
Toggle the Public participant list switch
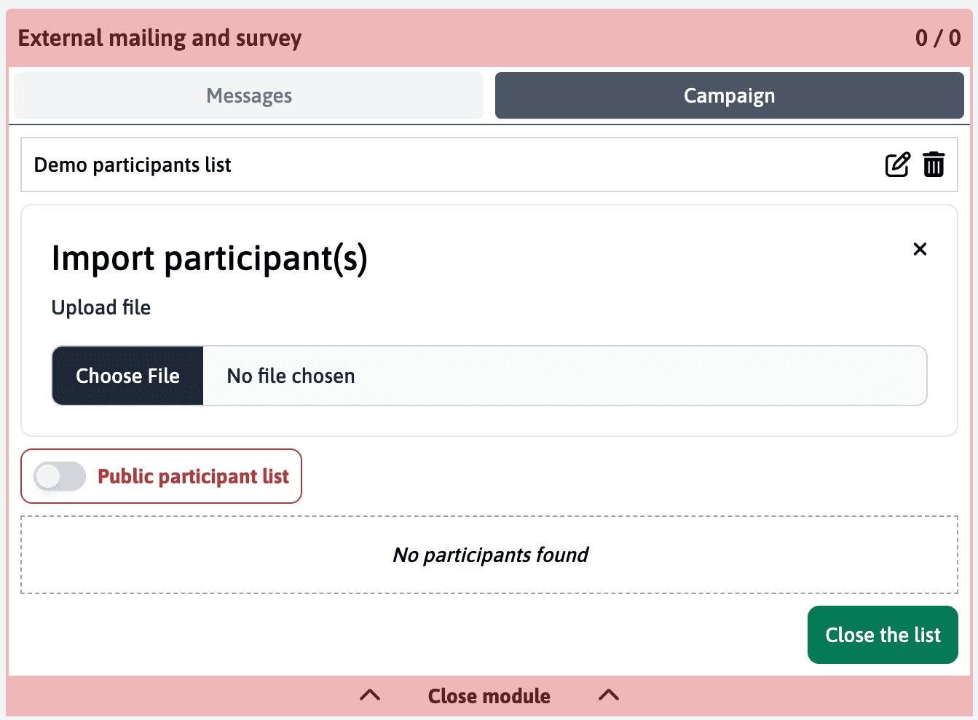click(60, 477)
